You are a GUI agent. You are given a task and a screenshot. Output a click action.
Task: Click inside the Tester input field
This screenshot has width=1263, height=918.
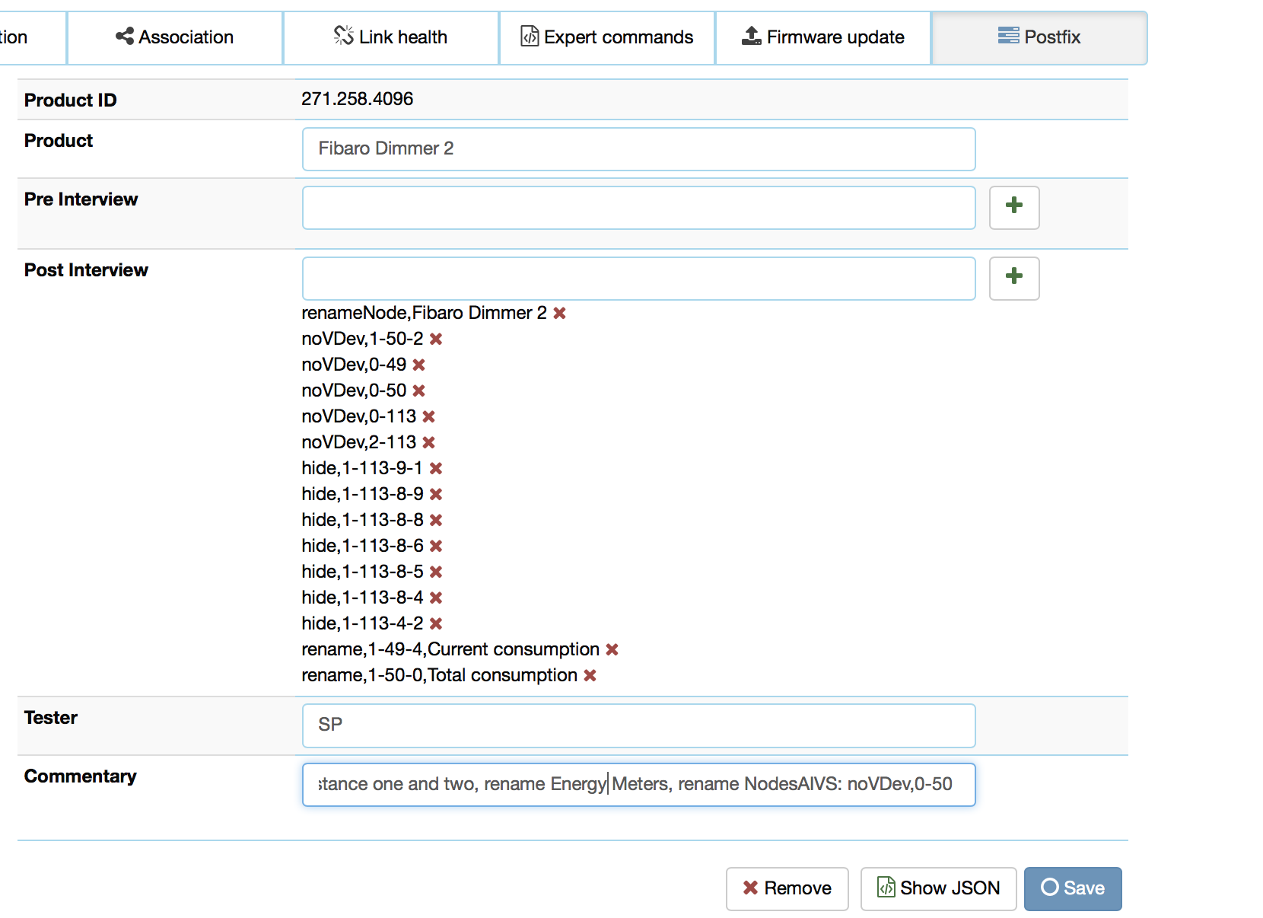[638, 725]
